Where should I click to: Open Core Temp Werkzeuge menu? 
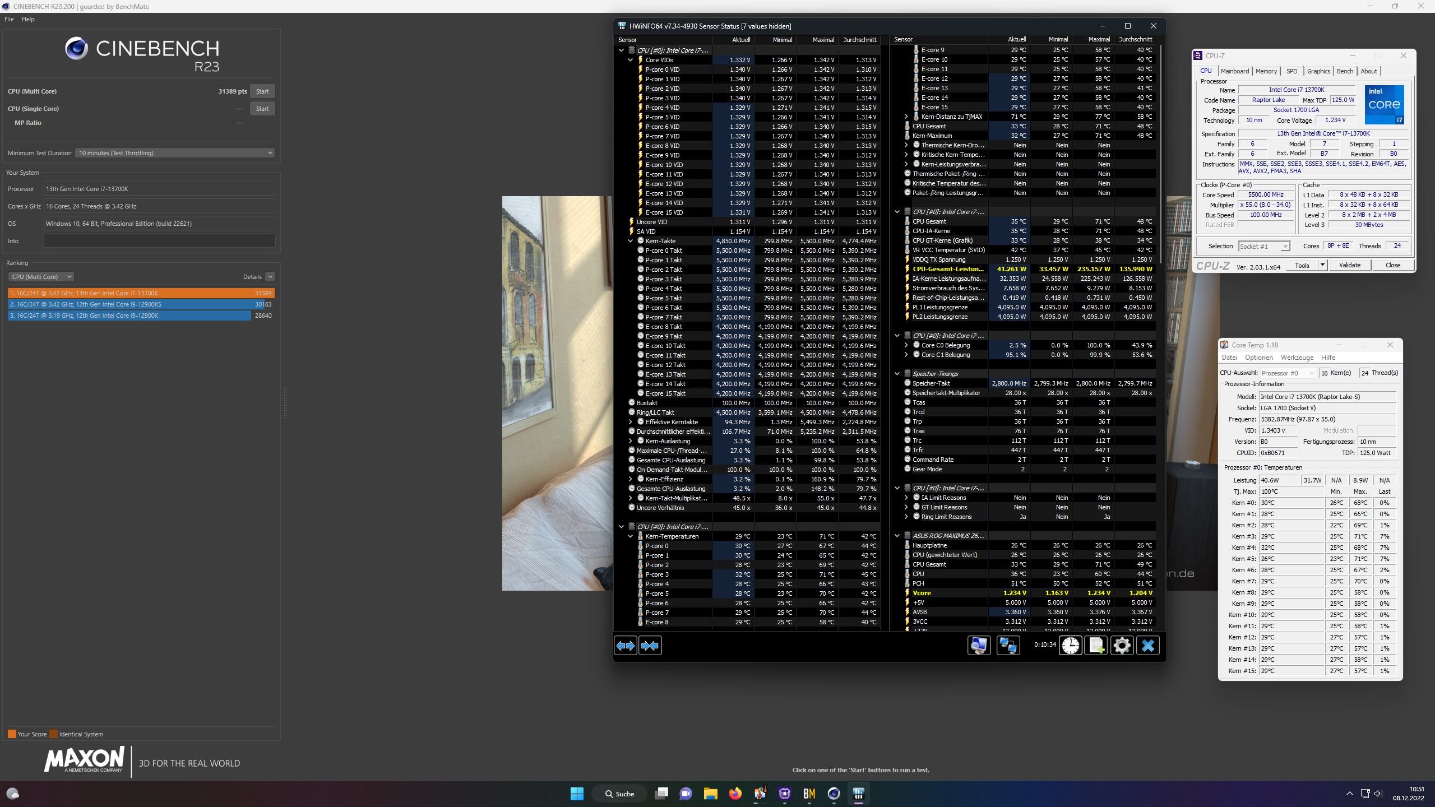coord(1297,358)
